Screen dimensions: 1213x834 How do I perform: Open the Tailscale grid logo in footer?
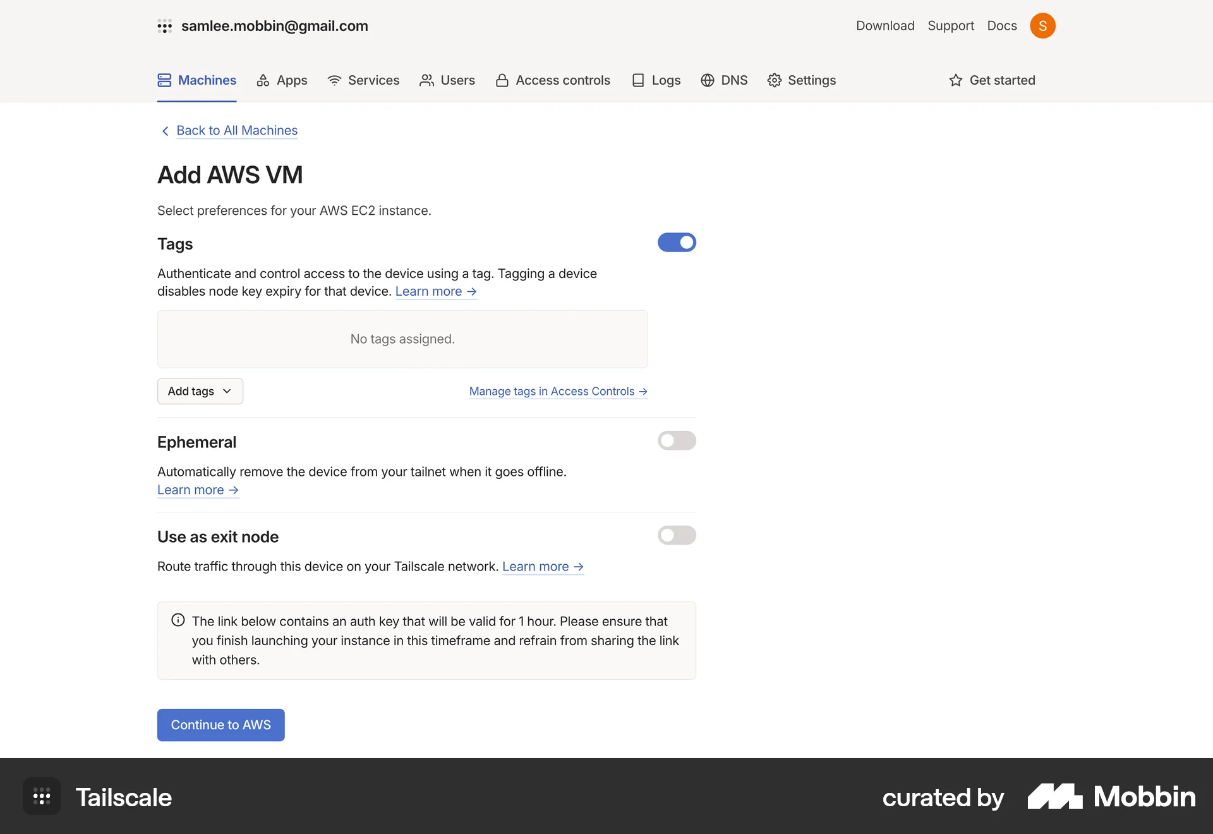pyautogui.click(x=40, y=797)
